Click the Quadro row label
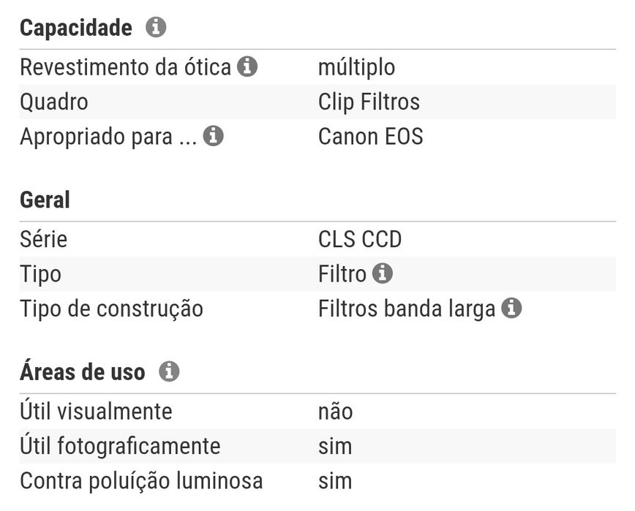 (x=53, y=102)
